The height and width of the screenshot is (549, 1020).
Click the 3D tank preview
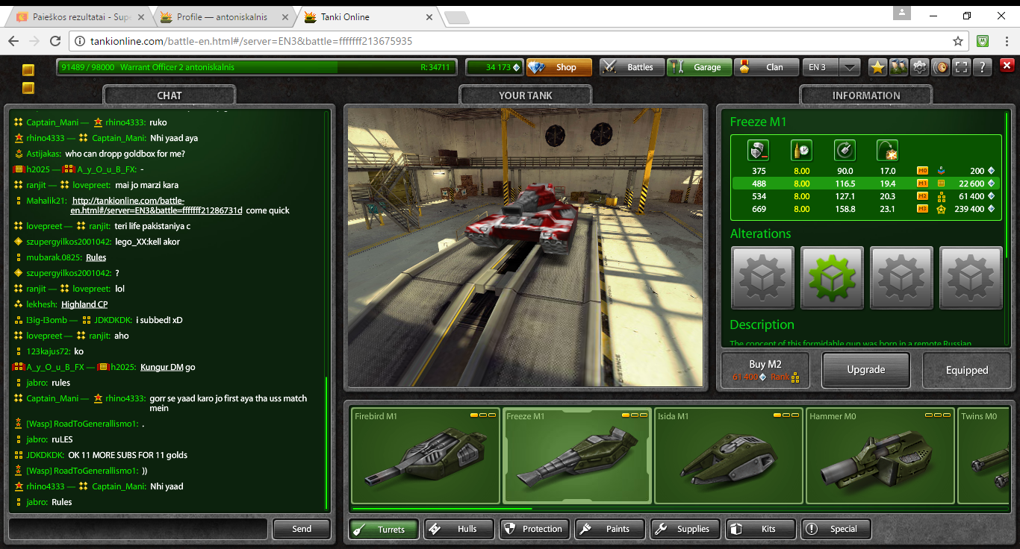(526, 247)
